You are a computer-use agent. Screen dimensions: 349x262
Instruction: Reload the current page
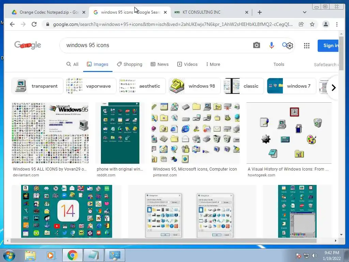click(x=34, y=24)
